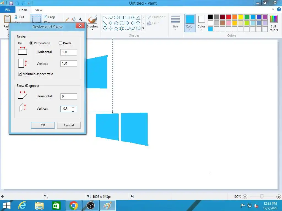This screenshot has height=211, width=282.
Task: Select Color 1 swatch button
Action: 190,23
